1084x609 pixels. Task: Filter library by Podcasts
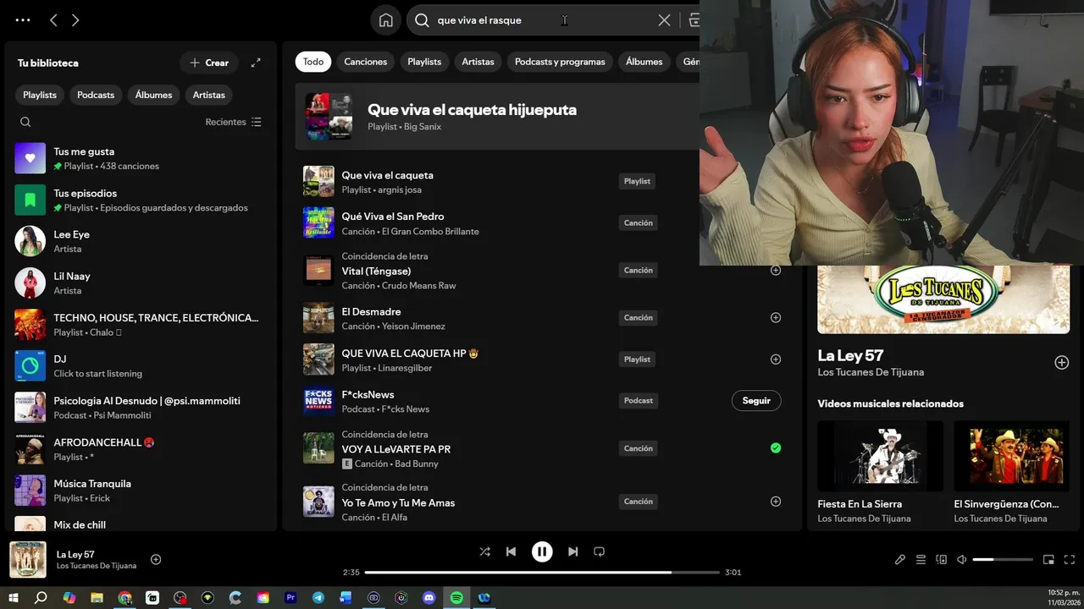coord(96,95)
